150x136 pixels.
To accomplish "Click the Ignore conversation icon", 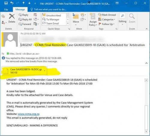I will pos(3,16).
